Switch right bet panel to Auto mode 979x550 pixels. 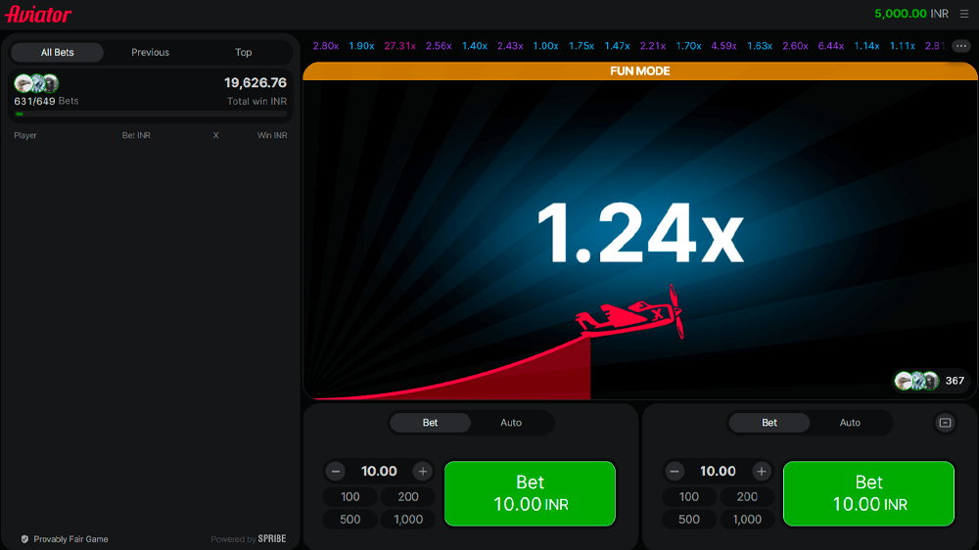(x=850, y=423)
